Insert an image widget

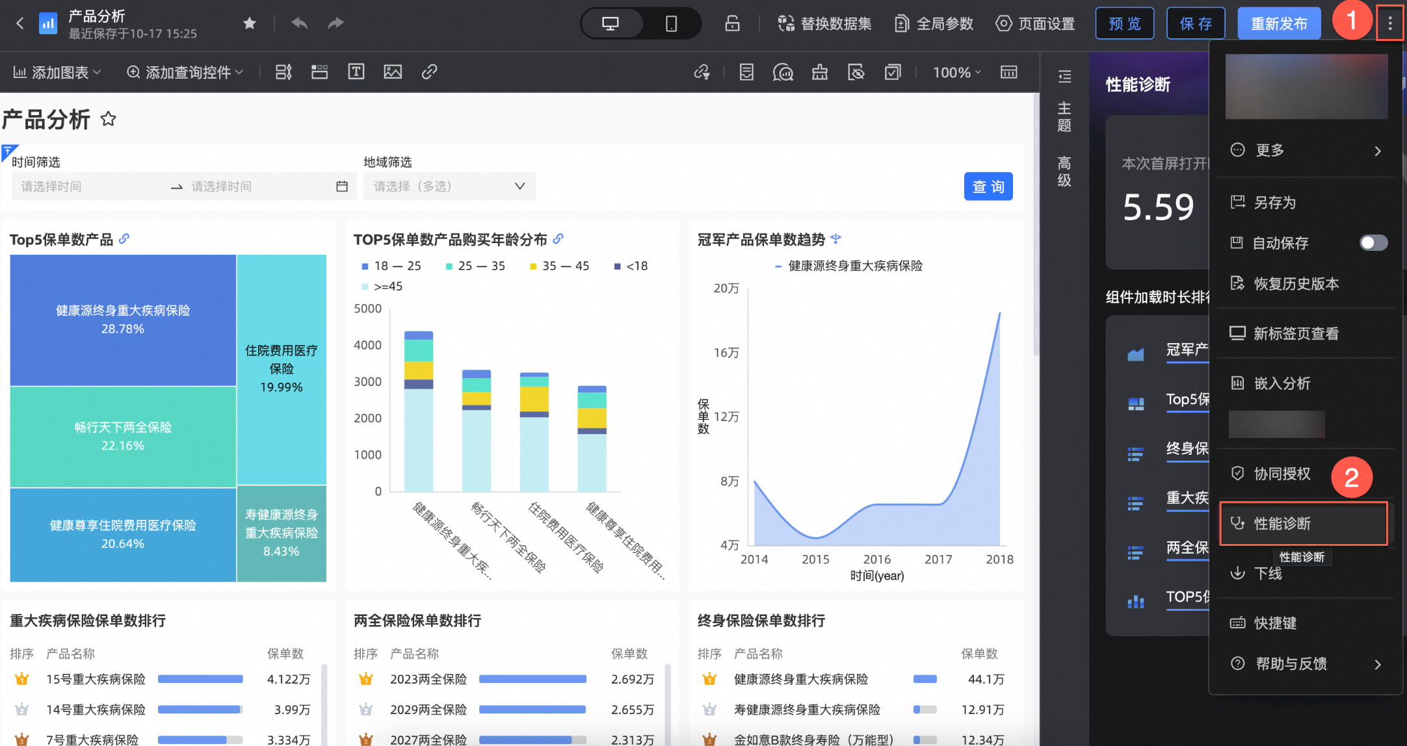point(393,72)
